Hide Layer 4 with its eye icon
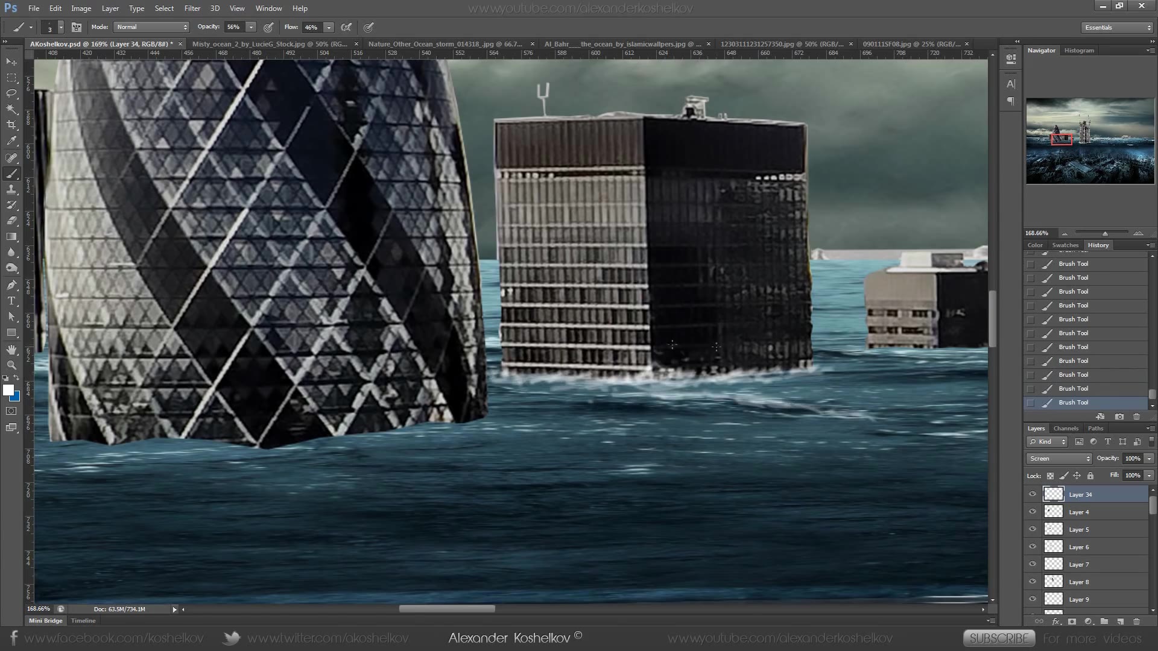 (1032, 512)
